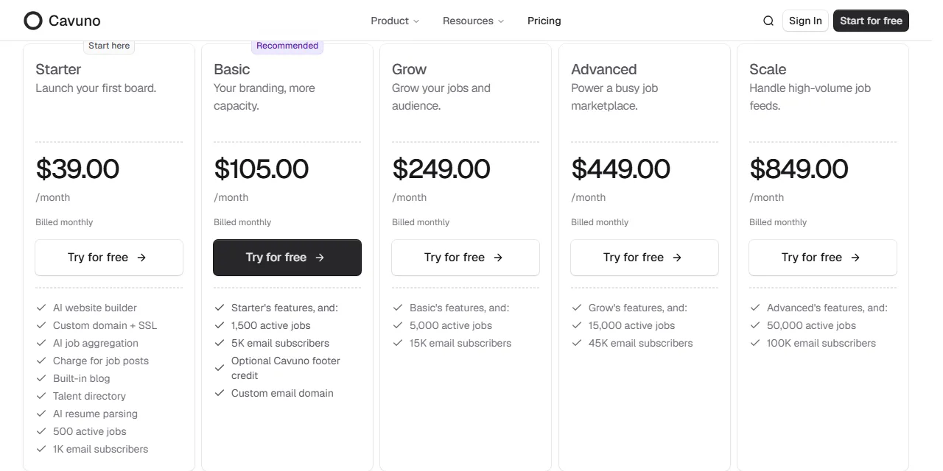Image resolution: width=943 pixels, height=471 pixels.
Task: Click checkmark beside 500 active jobs
Action: [41, 431]
